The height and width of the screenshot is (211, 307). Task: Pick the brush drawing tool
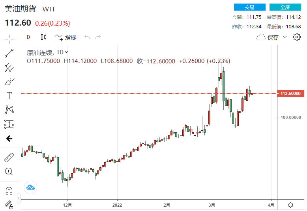(x=9, y=82)
